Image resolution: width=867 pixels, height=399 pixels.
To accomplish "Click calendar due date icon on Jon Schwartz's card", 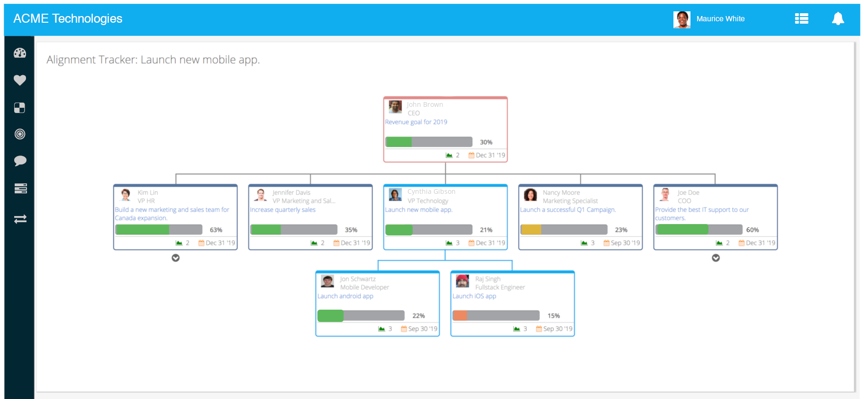I will click(x=404, y=329).
